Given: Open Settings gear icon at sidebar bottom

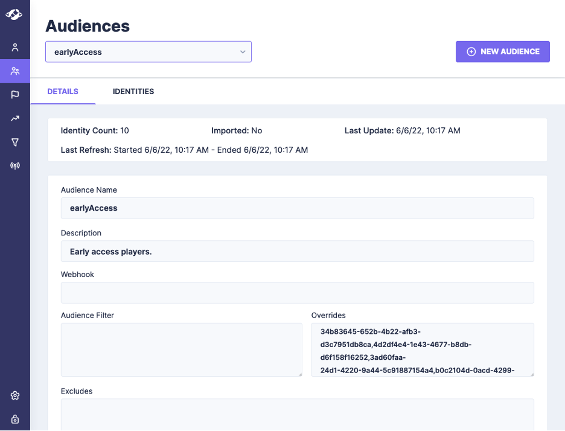Looking at the screenshot, I should [15, 396].
